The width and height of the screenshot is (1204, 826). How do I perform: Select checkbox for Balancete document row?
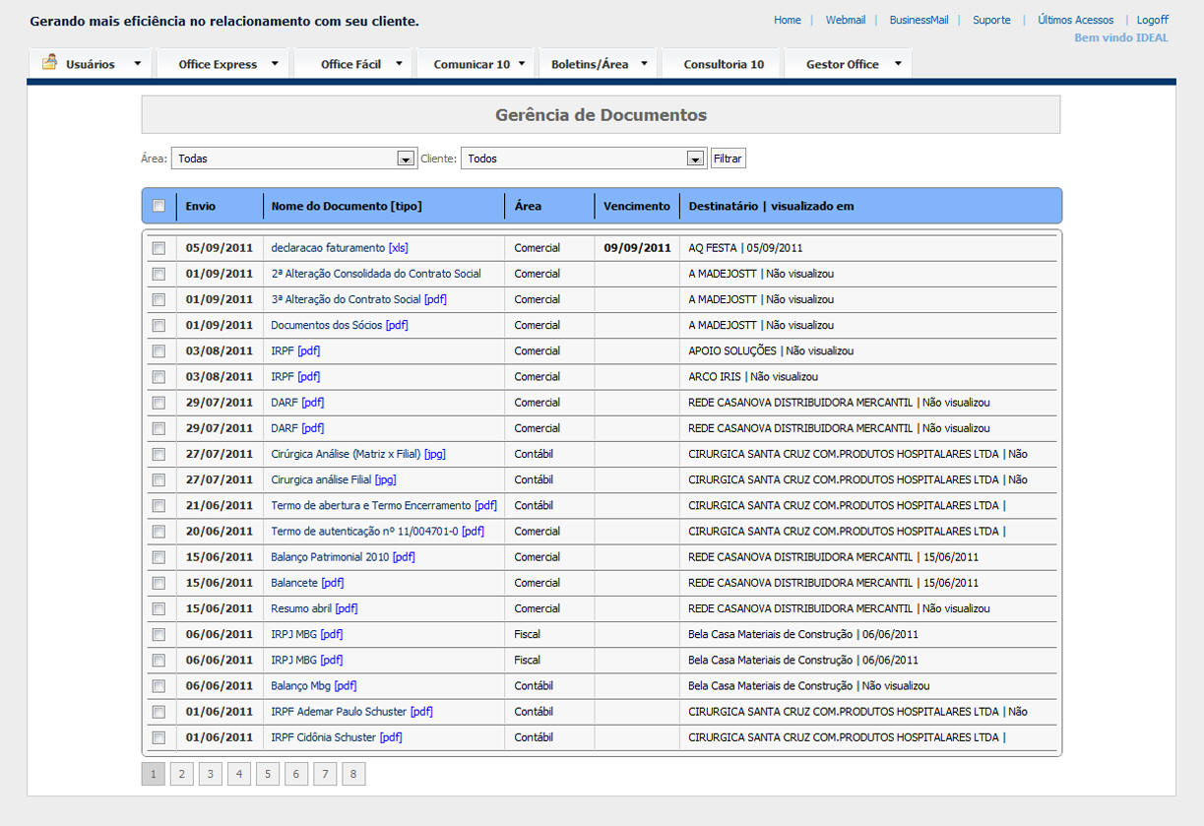point(158,583)
